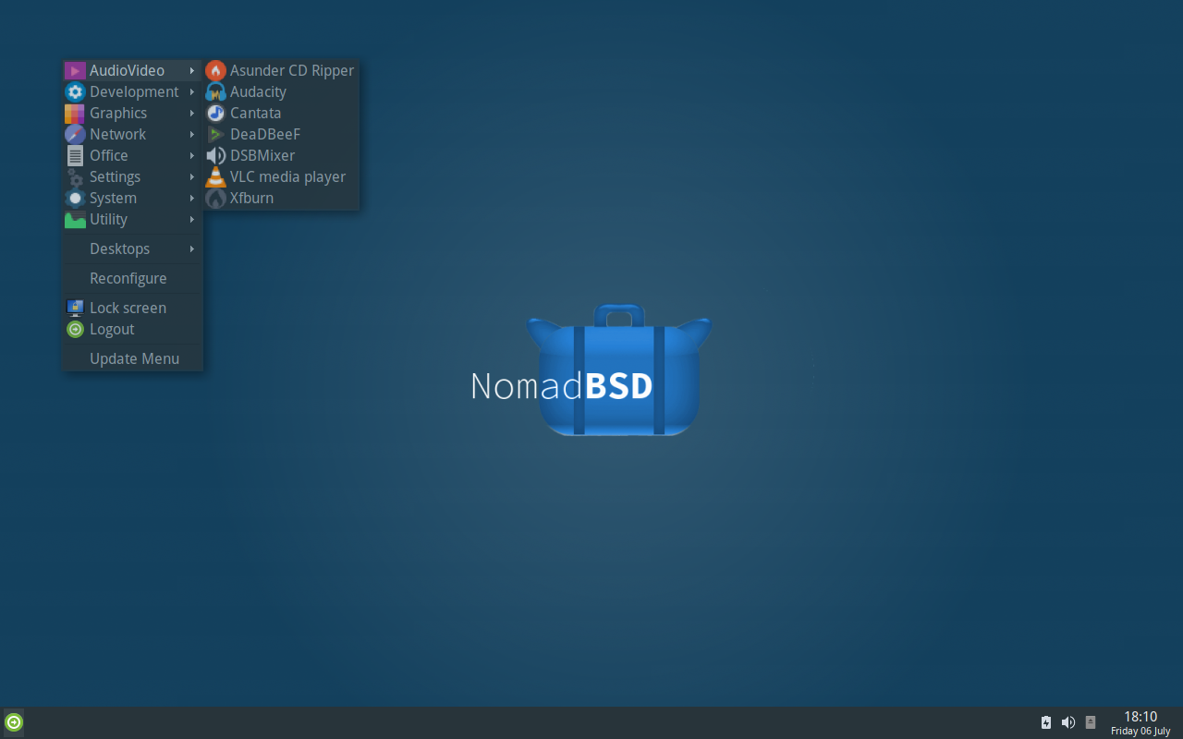
Task: Click the green Logout icon in menu
Action: (x=75, y=329)
